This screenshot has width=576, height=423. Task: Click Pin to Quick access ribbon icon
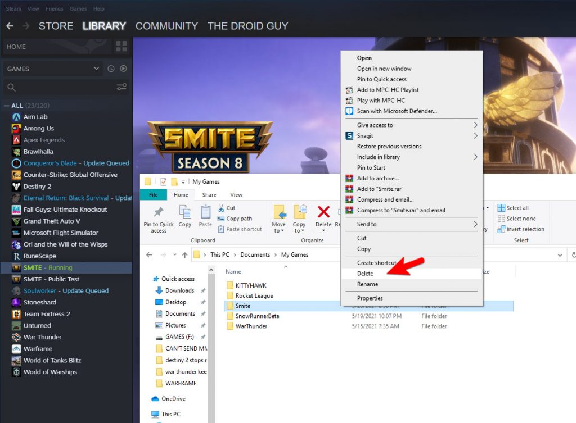pos(159,212)
